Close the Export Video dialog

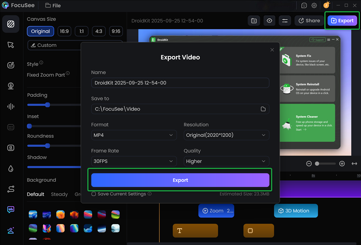pyautogui.click(x=272, y=50)
